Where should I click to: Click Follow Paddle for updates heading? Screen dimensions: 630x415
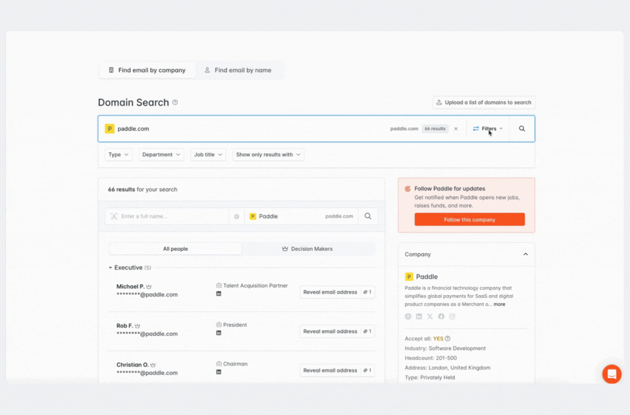[449, 188]
